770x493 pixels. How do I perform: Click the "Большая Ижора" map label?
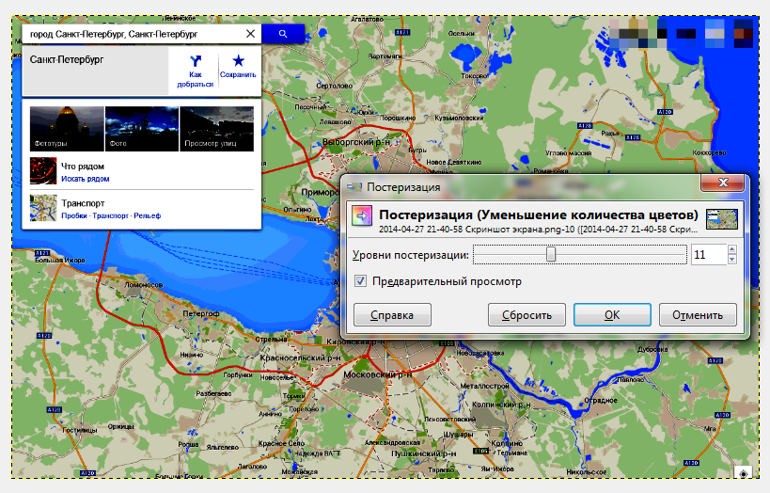[x=60, y=260]
